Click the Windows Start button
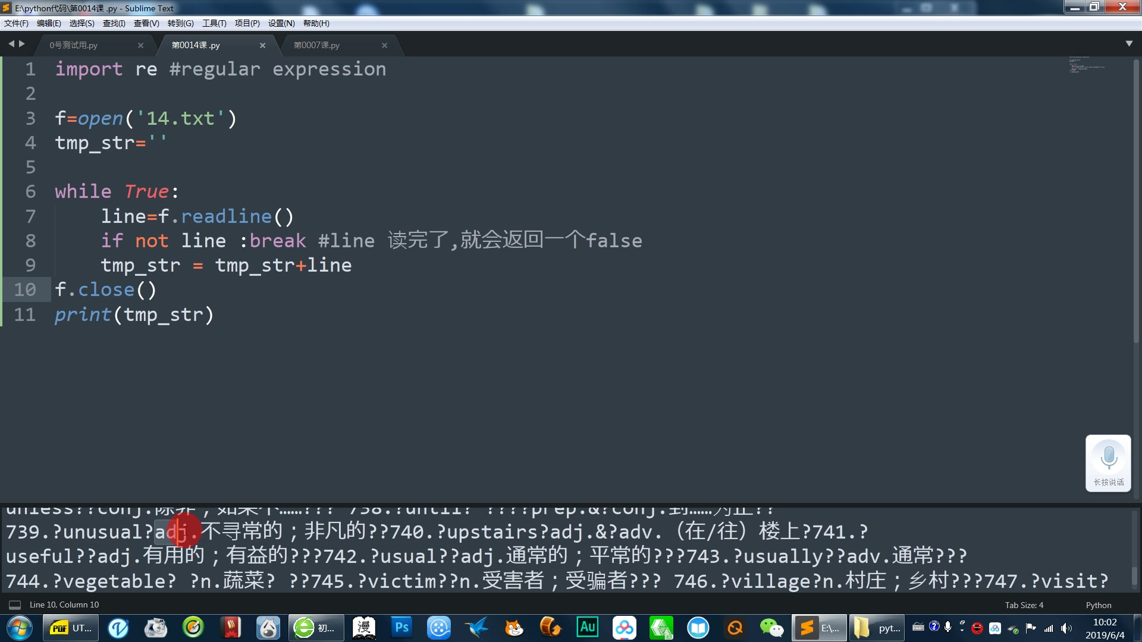1142x642 pixels. [20, 628]
